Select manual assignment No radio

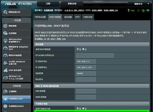pos(83,108)
